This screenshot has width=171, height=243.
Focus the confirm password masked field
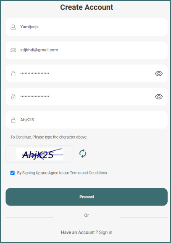[87, 97]
